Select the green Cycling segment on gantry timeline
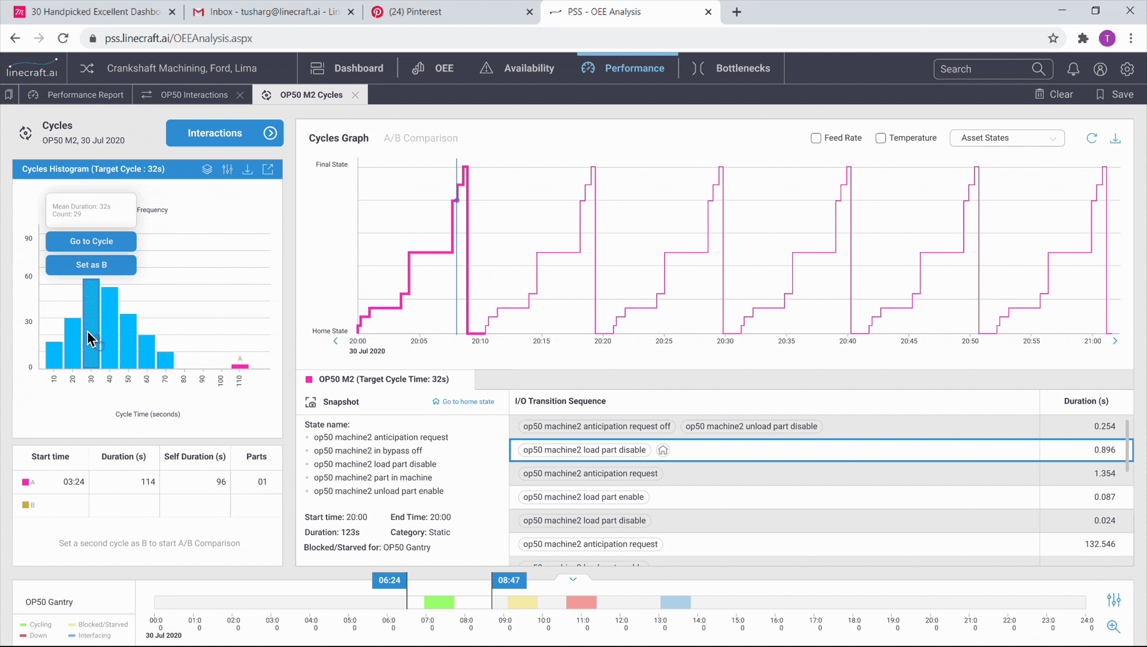1147x647 pixels. [x=439, y=602]
